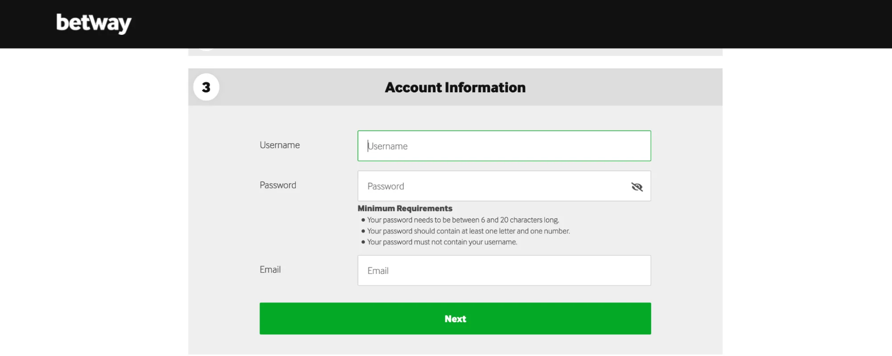Screen dimensions: 892x356
Task: Click the Email field label
Action: (x=270, y=269)
